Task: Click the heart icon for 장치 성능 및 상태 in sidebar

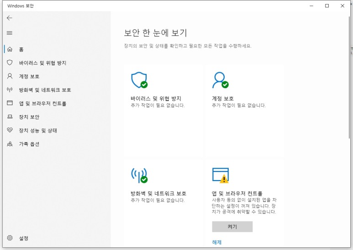Action: [x=10, y=130]
